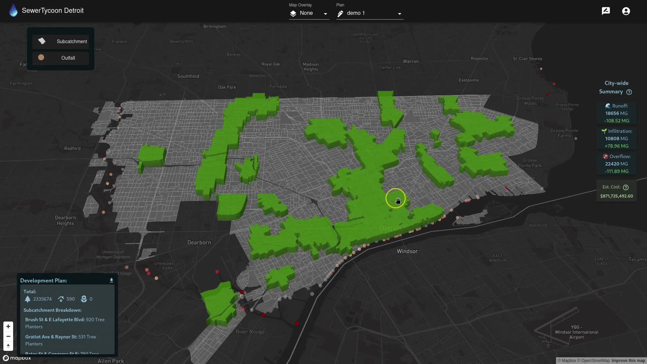The image size is (647, 364).
Task: Select Gratiot Ave & Raynor St entry
Action: pyautogui.click(x=51, y=337)
